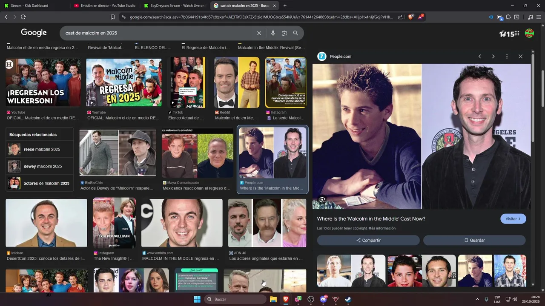The height and width of the screenshot is (306, 545).
Task: Open 'Regresa en 2025' YouTube thumbnail
Action: tap(124, 82)
